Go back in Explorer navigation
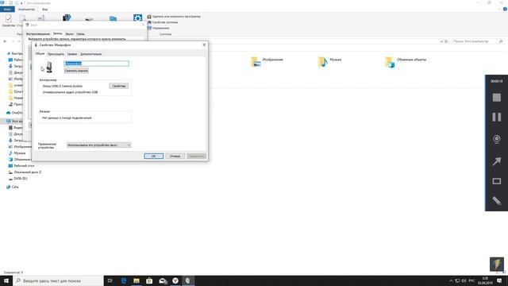 tap(5, 41)
